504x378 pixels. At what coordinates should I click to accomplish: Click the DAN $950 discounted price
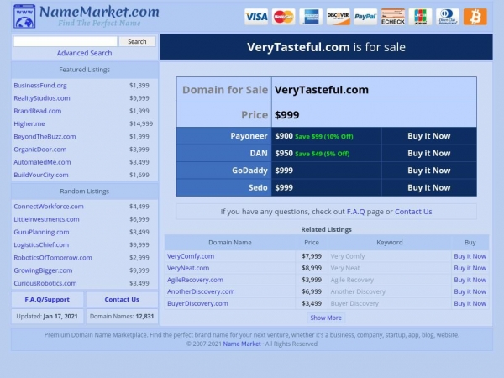[284, 154]
